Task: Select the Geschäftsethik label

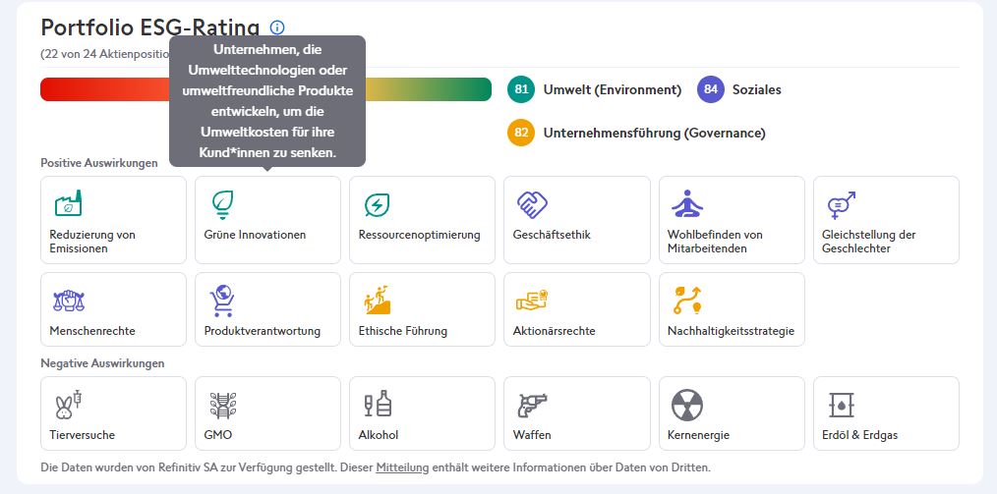Action: [x=552, y=235]
